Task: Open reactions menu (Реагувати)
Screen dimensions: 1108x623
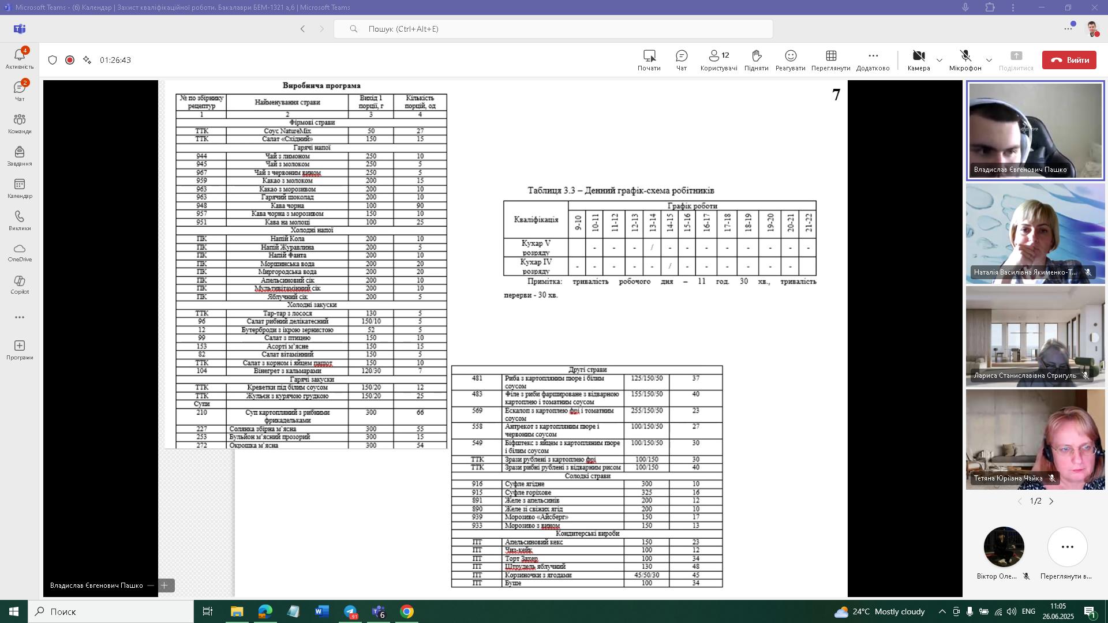Action: point(790,60)
